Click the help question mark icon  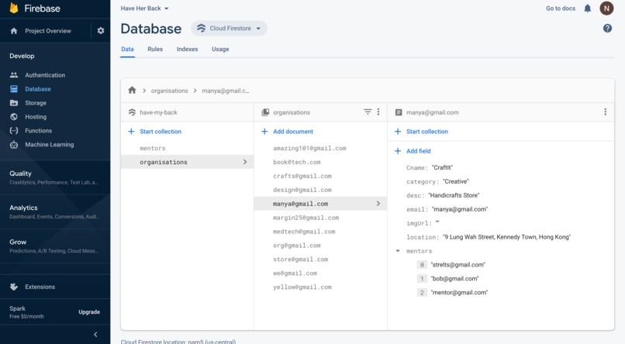[607, 28]
